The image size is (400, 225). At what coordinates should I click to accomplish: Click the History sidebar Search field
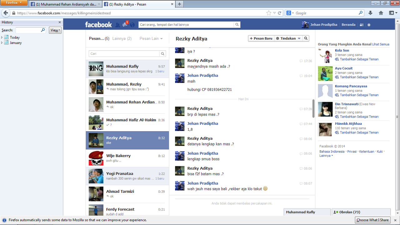pyautogui.click(x=31, y=30)
